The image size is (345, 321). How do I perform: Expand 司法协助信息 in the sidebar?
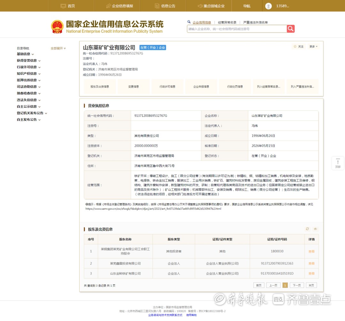(x=29, y=87)
